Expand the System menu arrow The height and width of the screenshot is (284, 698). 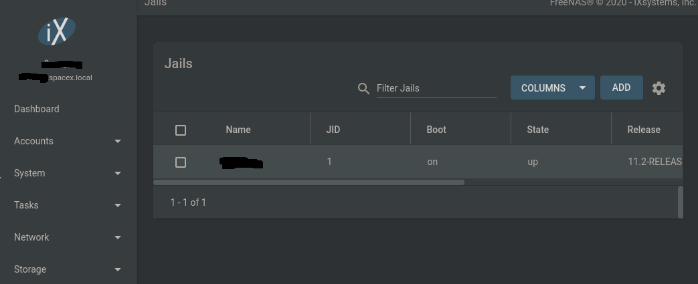click(x=118, y=173)
